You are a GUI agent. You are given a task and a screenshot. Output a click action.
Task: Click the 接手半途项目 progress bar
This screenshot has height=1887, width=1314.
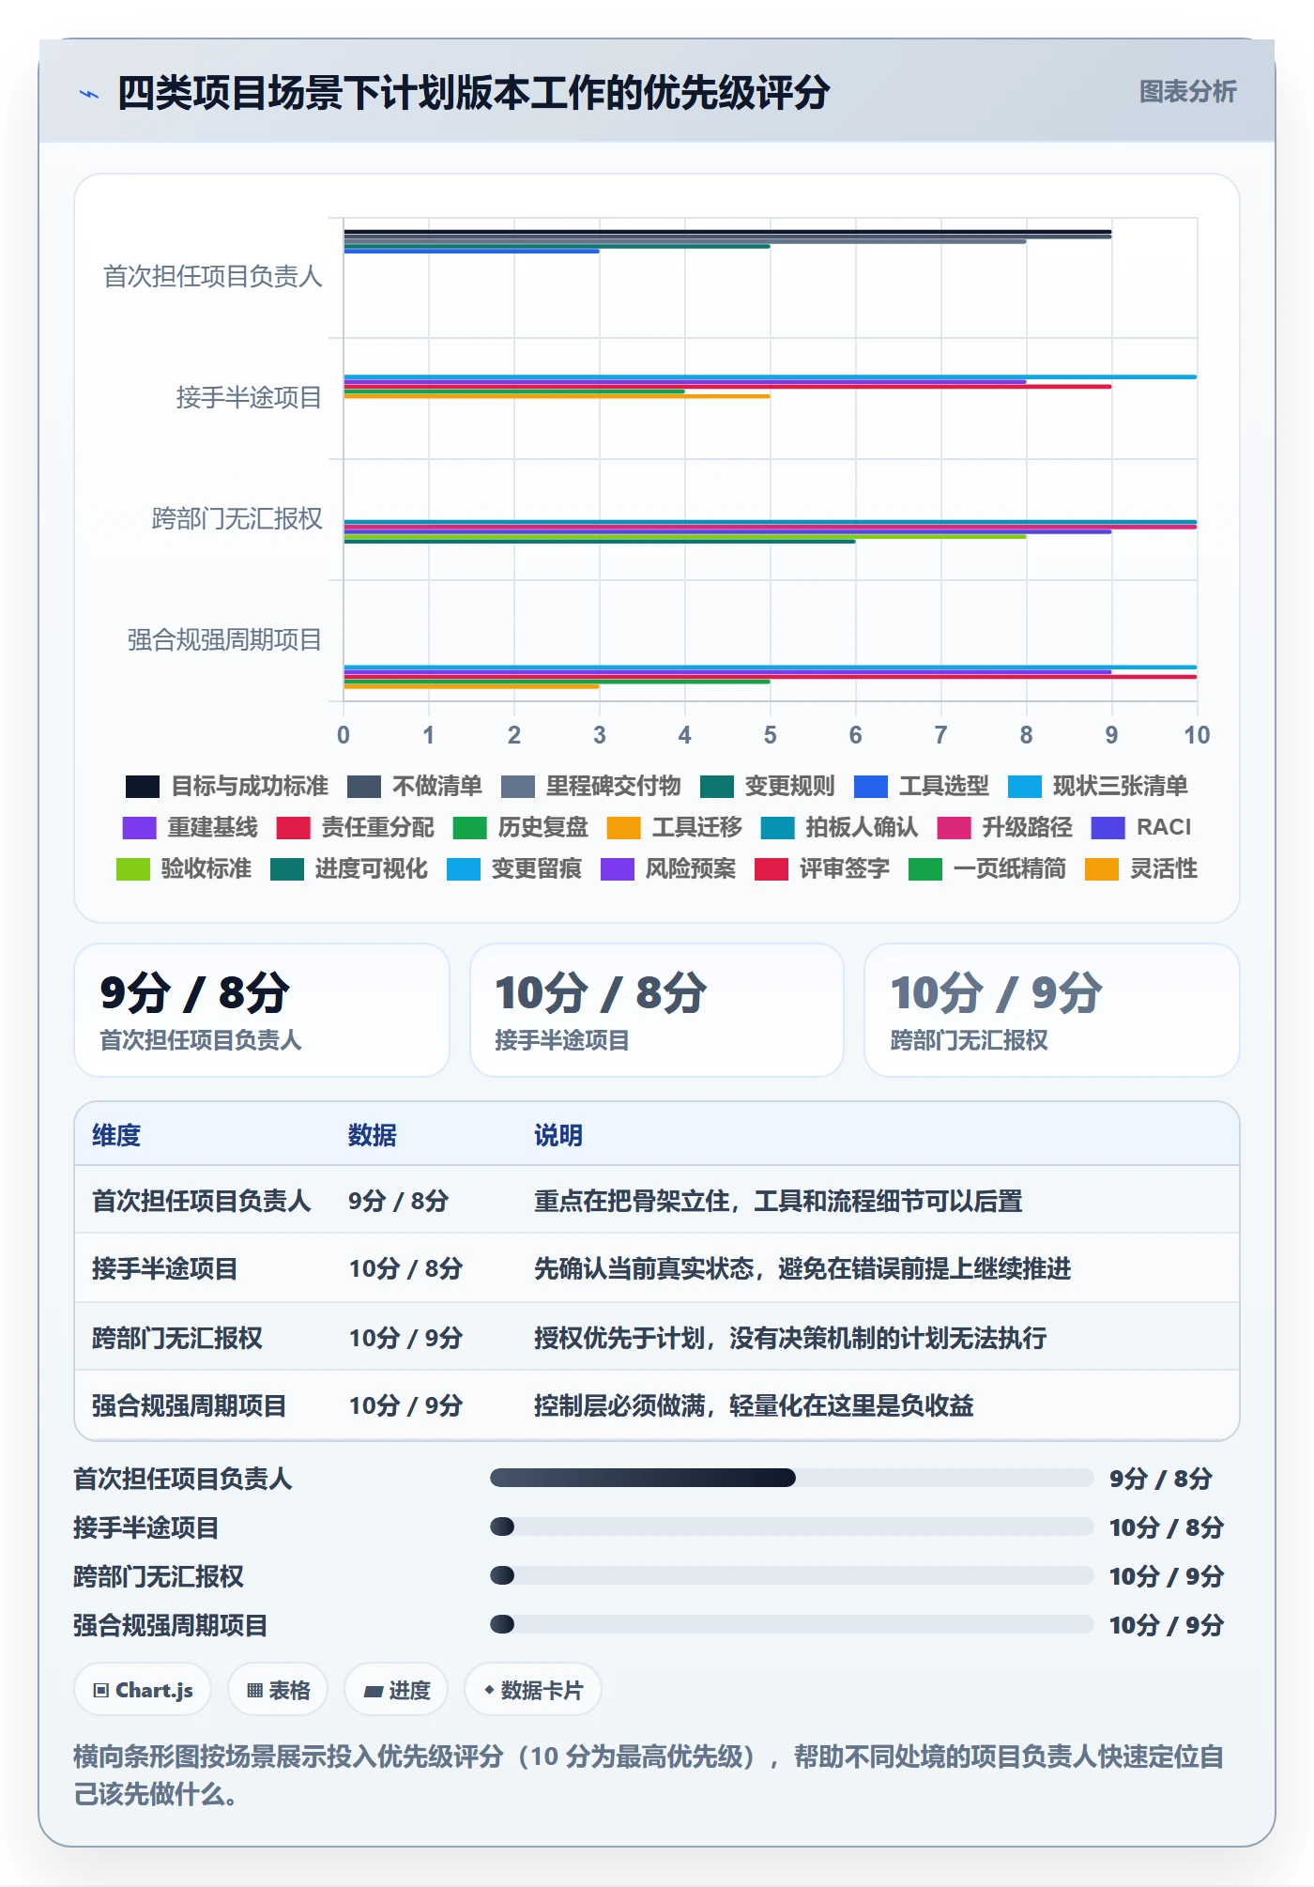(792, 1527)
